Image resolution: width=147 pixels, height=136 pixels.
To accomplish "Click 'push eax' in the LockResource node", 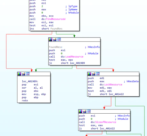I will click(96, 81).
